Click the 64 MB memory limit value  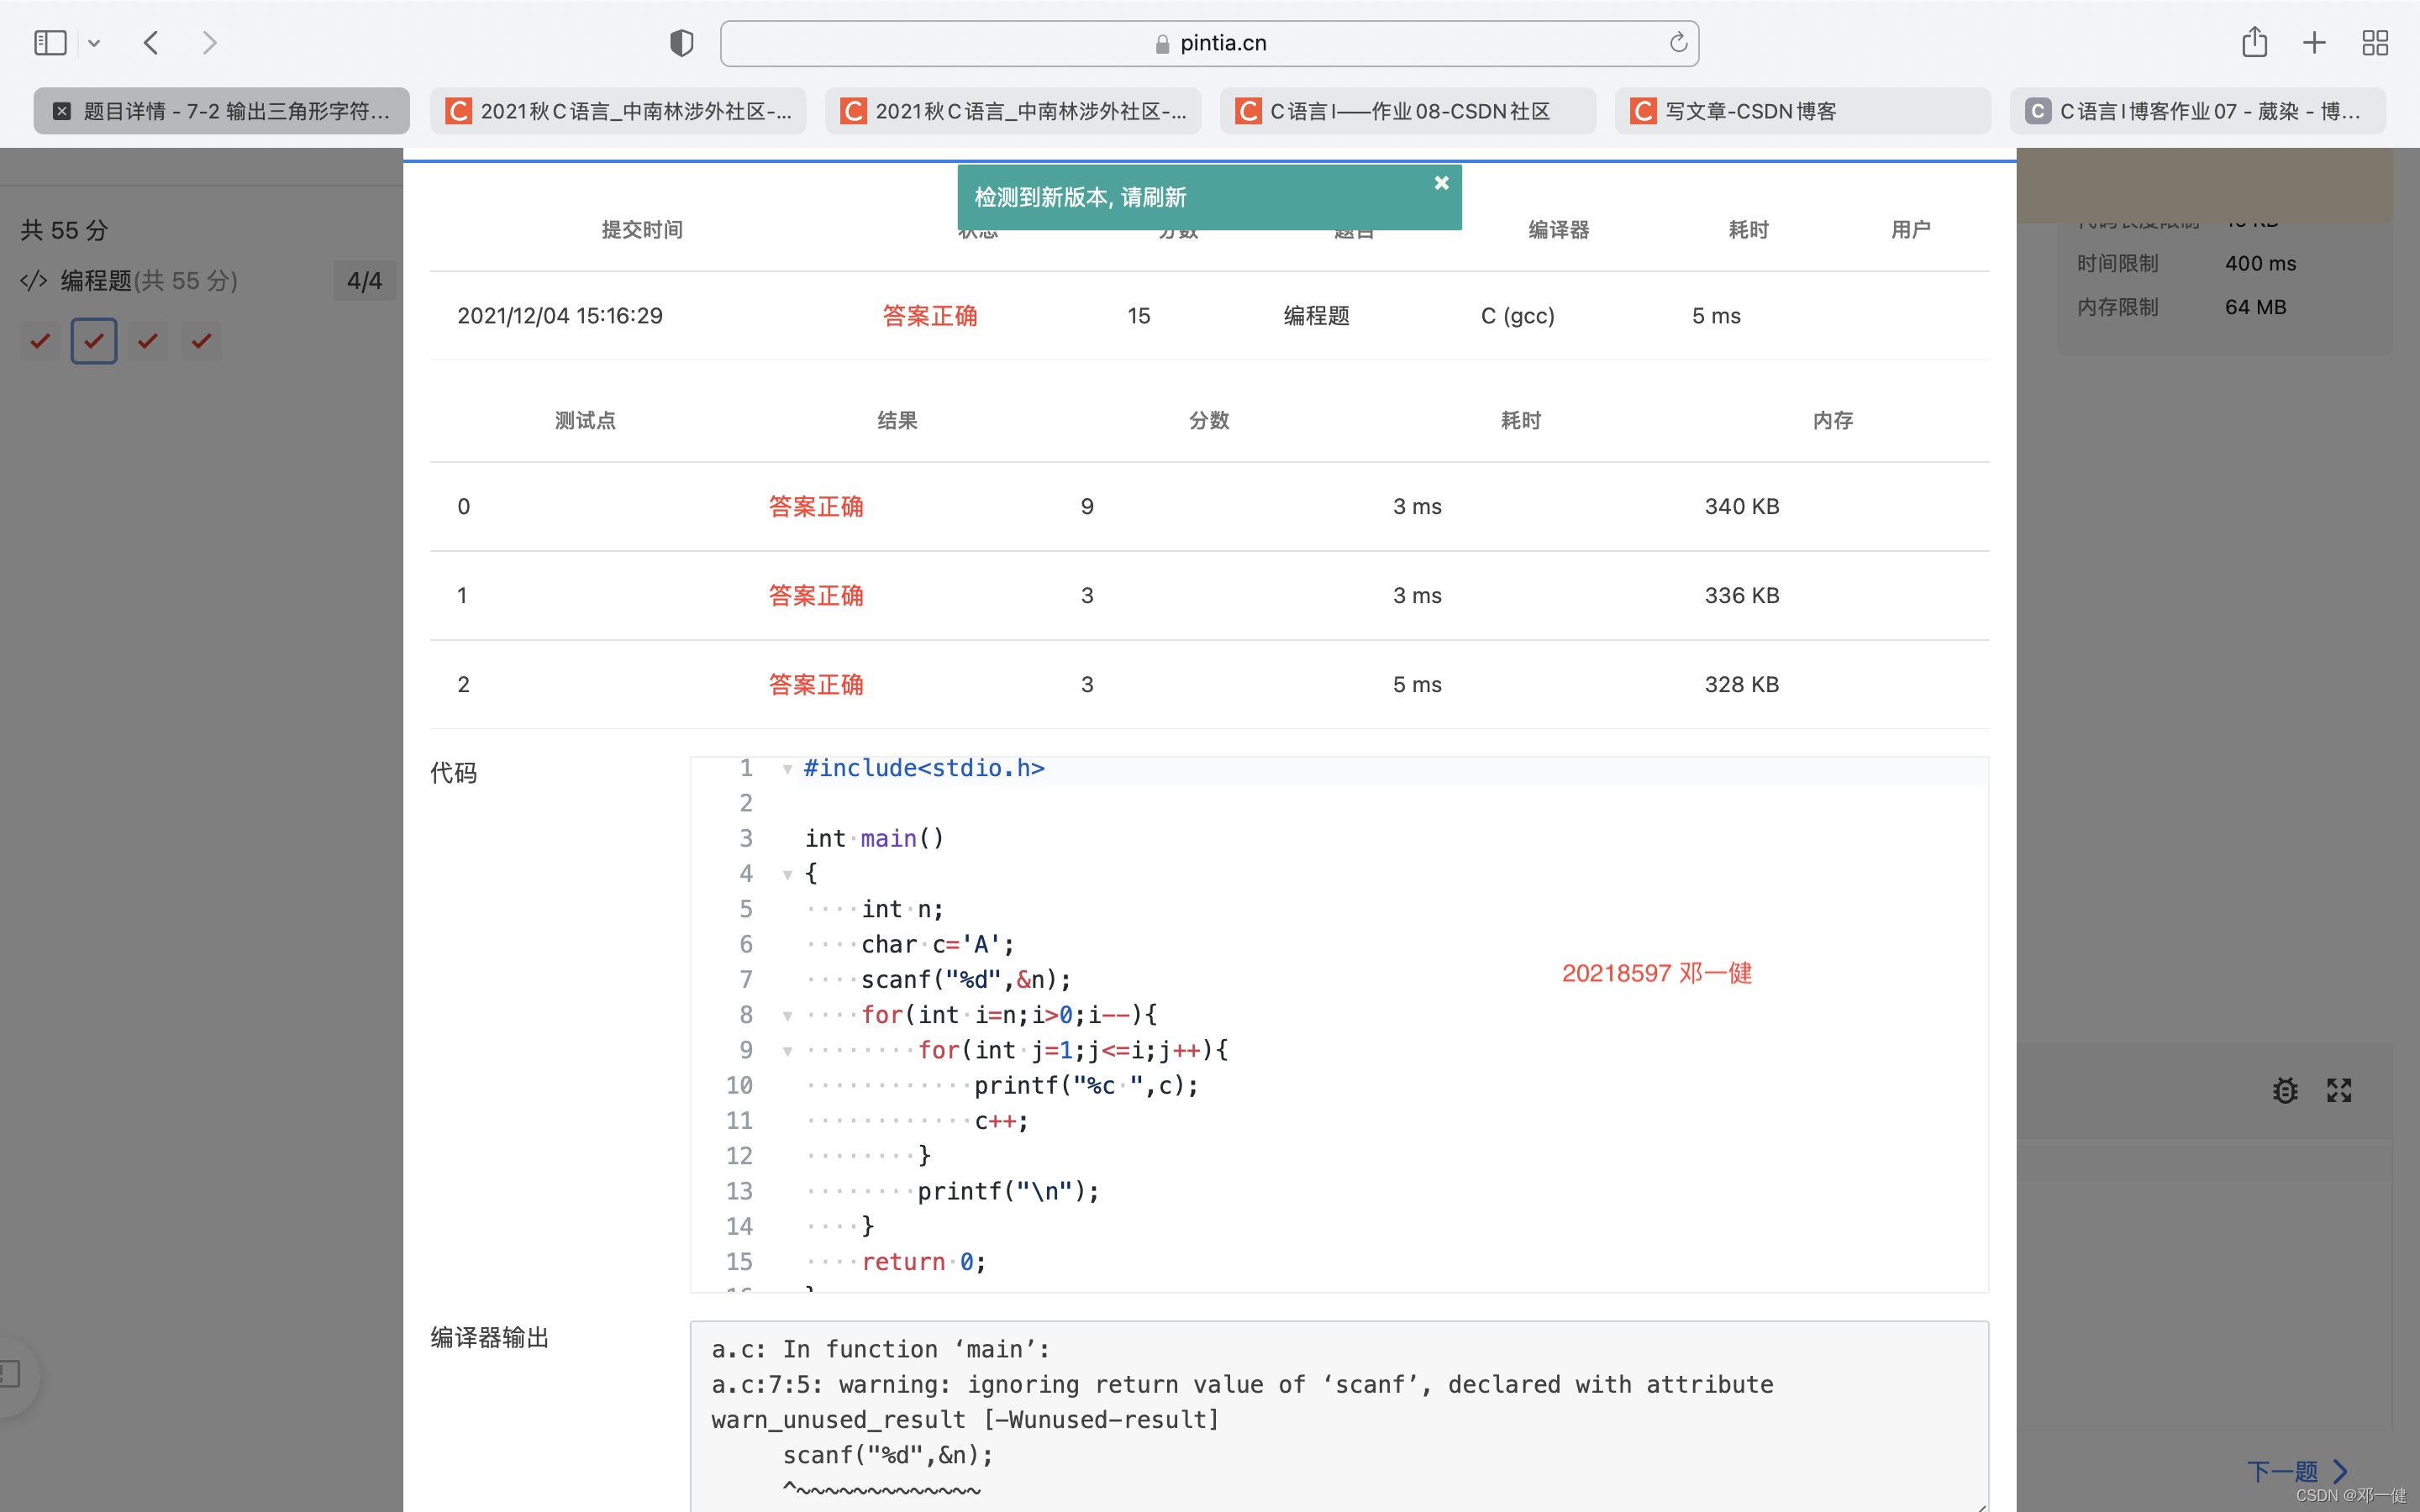tap(2255, 308)
